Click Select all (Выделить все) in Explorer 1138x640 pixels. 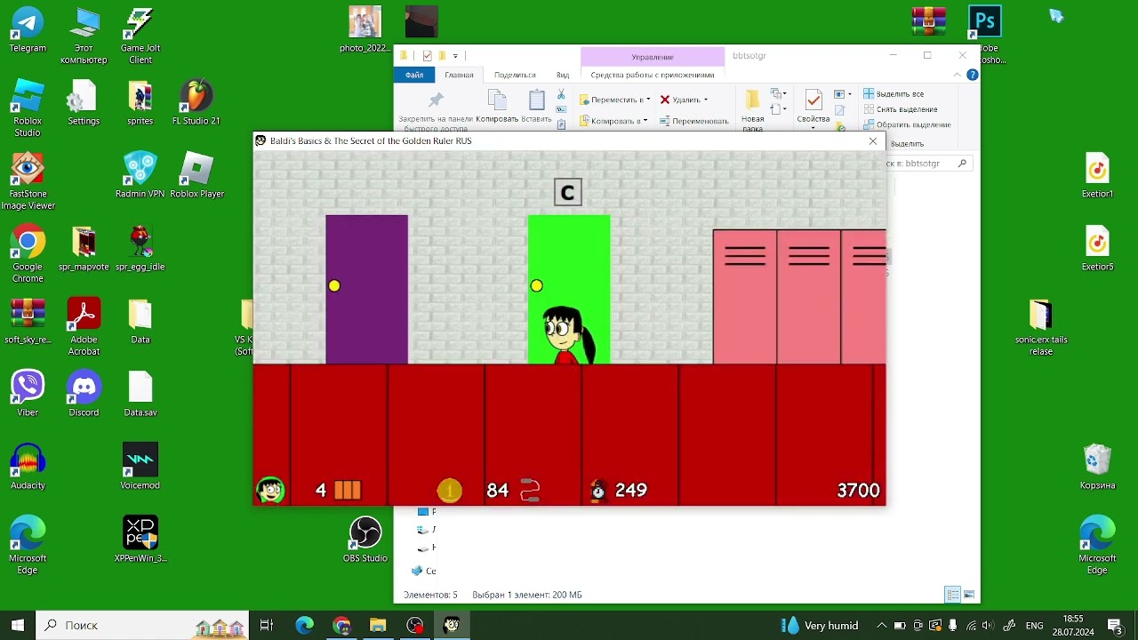[x=894, y=93]
